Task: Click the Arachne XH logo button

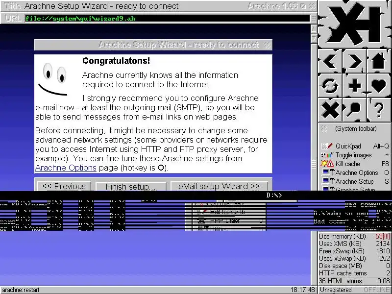Action: pyautogui.click(x=355, y=24)
